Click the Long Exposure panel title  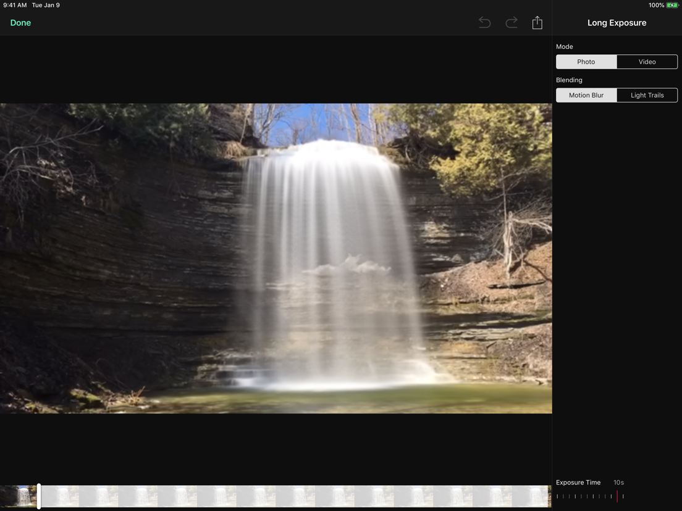point(617,23)
